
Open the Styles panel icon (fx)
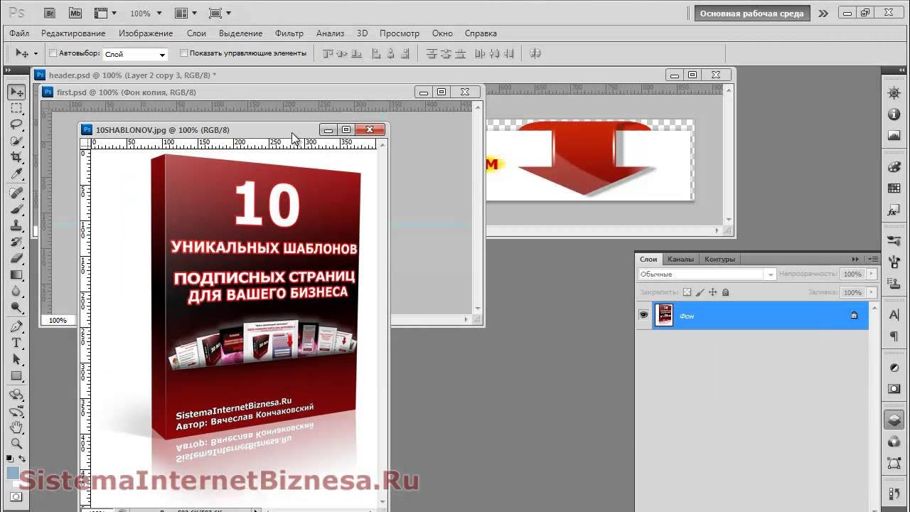click(894, 210)
